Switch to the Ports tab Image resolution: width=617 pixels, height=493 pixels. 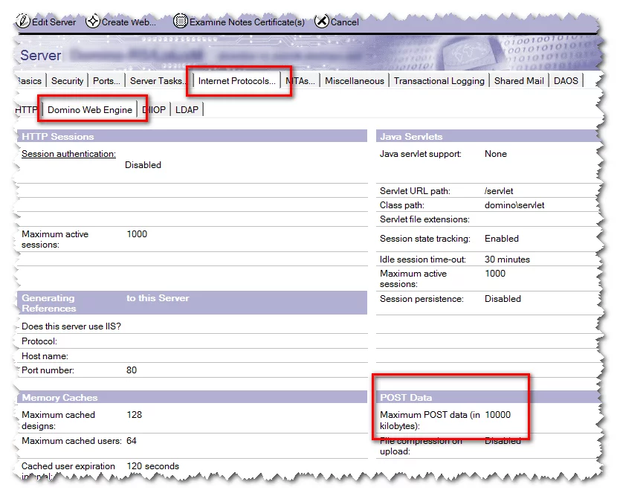click(107, 81)
